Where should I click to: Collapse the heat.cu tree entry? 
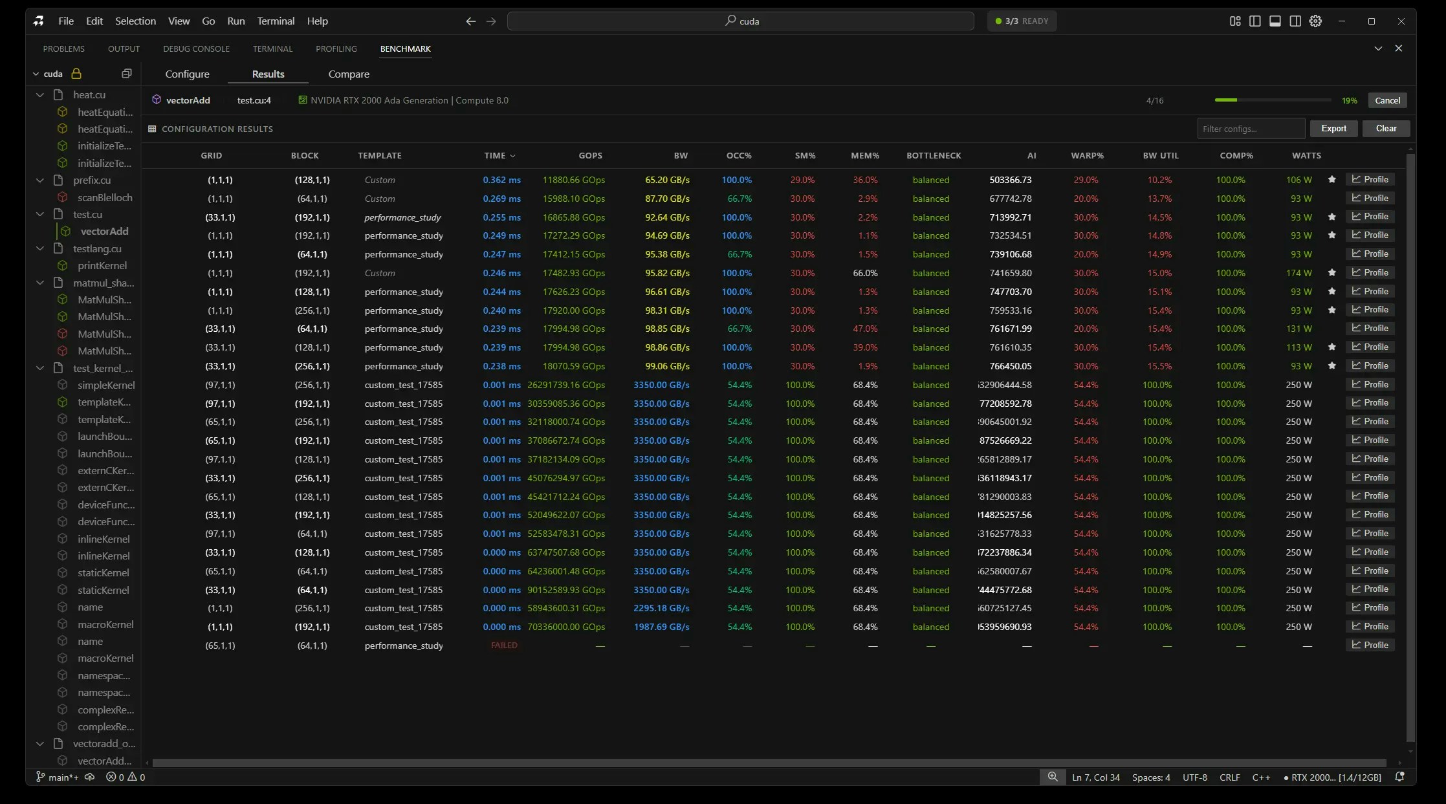(39, 94)
